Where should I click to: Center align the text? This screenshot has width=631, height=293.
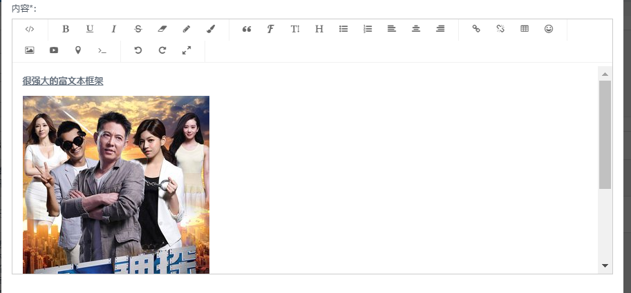click(x=415, y=29)
